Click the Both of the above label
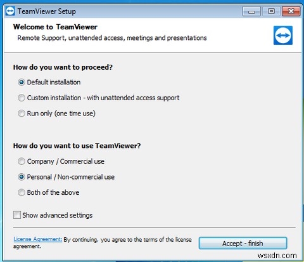 tap(53, 192)
